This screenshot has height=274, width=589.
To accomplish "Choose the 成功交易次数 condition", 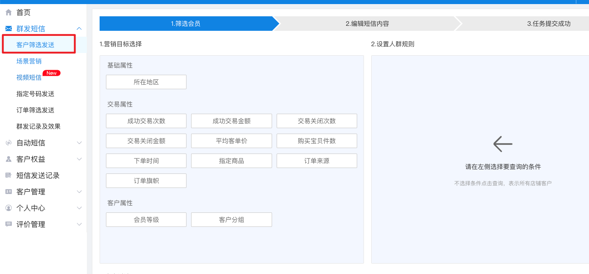I will tap(146, 121).
